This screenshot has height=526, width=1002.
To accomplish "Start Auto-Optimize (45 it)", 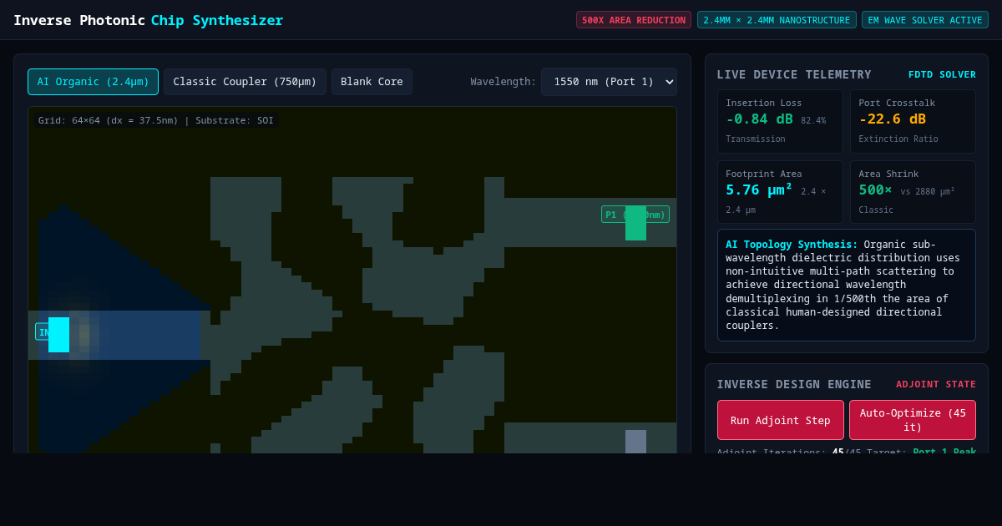I will [913, 420].
